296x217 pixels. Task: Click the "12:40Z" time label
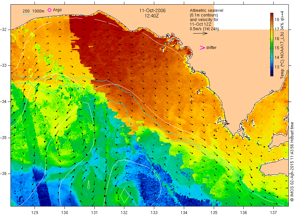click(152, 16)
